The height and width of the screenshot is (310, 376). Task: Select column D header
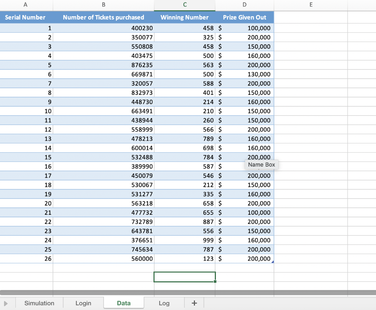(244, 5)
